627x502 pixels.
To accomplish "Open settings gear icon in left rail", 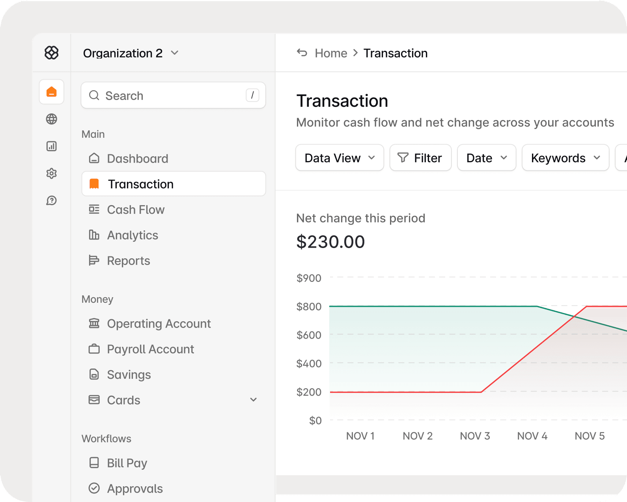I will click(52, 173).
